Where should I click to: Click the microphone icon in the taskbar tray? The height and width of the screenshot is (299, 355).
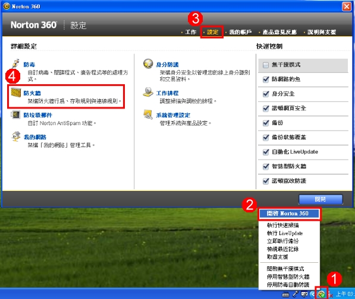pos(295,294)
